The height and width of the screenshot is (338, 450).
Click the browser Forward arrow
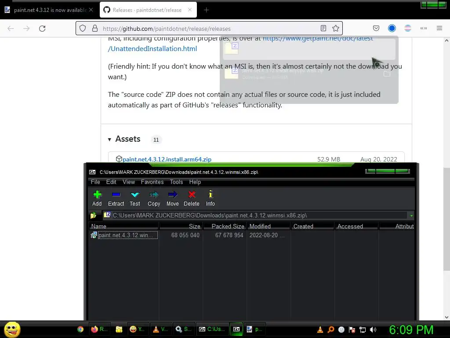(x=26, y=29)
